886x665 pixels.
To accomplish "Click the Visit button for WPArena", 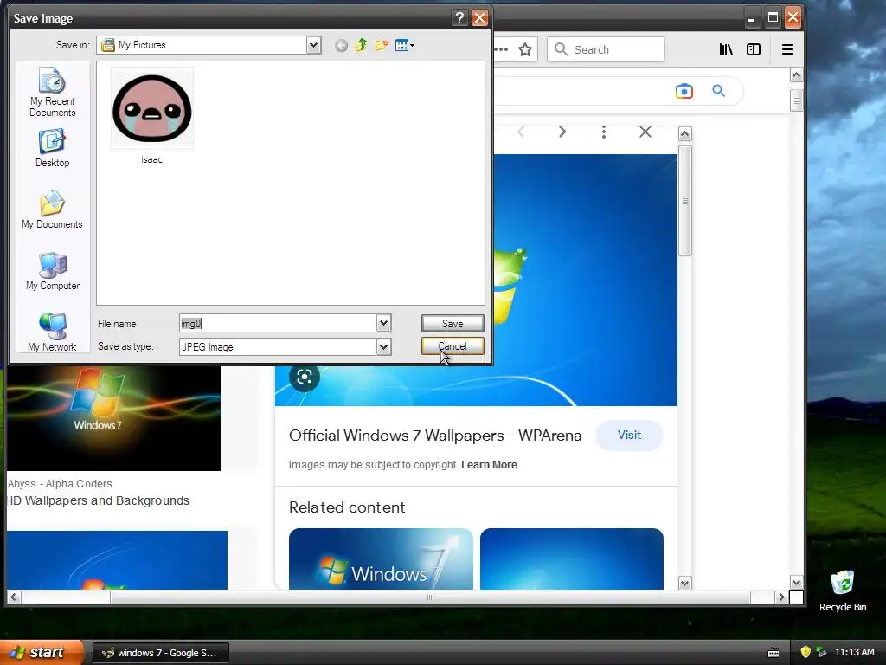I will pyautogui.click(x=629, y=436).
